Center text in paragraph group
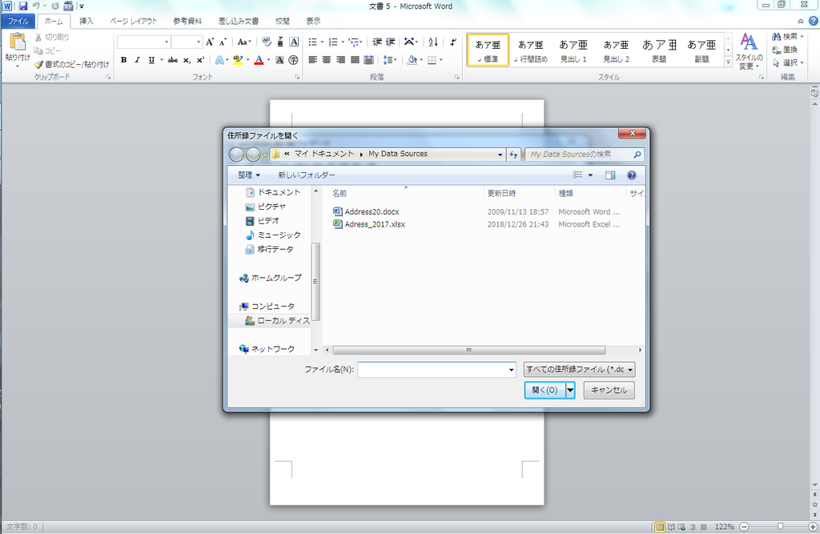820x534 pixels. [327, 60]
